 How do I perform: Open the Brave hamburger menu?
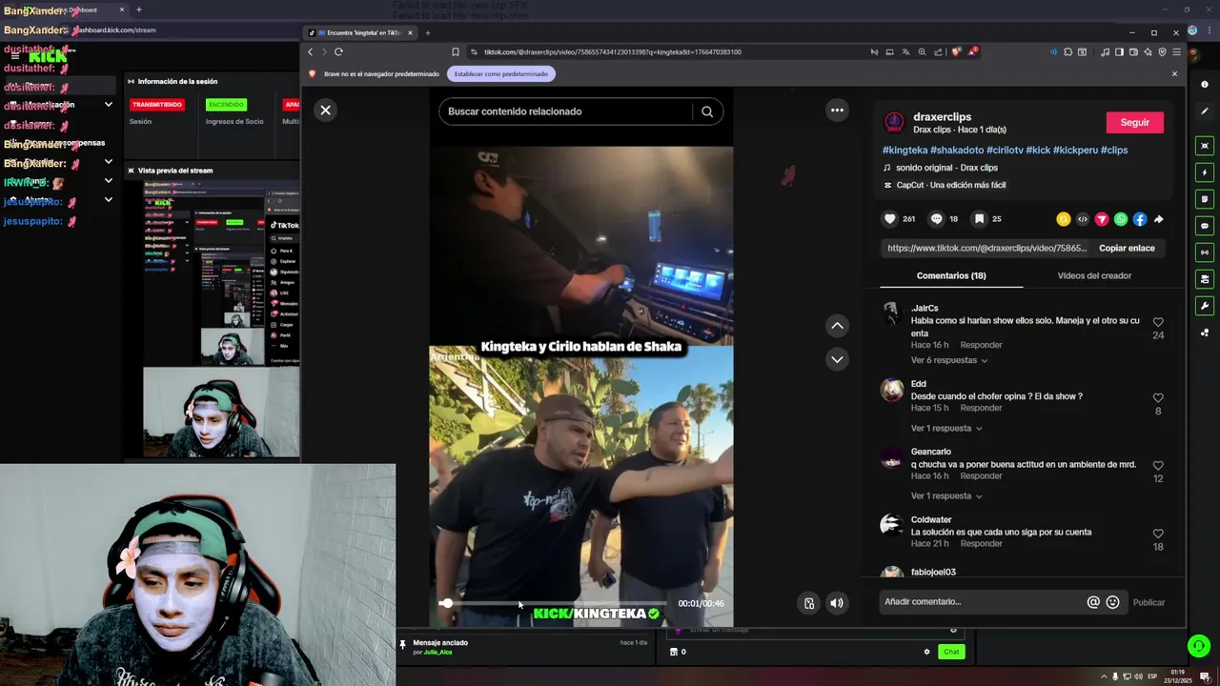[x=1177, y=51]
